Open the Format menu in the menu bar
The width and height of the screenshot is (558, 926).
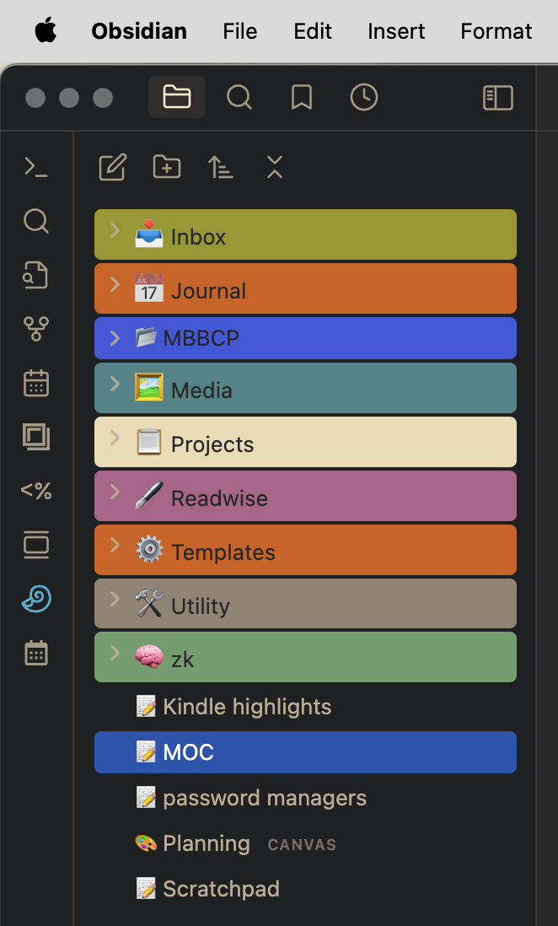pyautogui.click(x=496, y=31)
